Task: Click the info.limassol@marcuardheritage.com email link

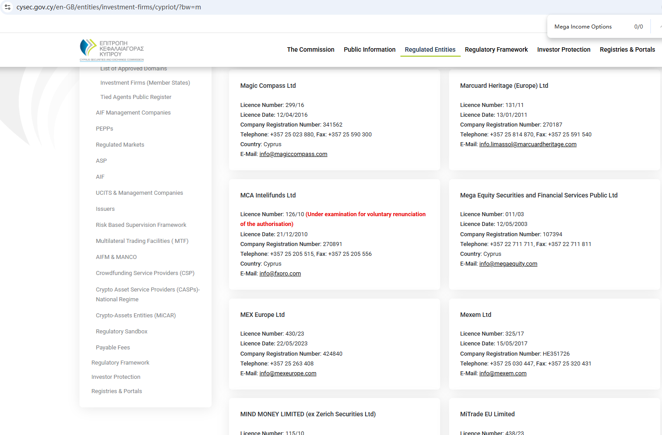Action: coord(528,144)
